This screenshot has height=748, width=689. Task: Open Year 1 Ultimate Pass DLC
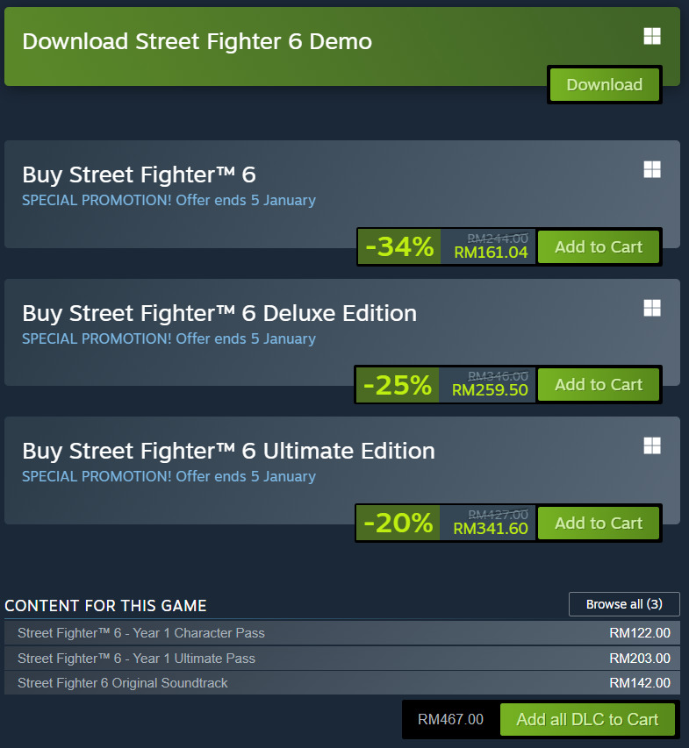point(136,659)
